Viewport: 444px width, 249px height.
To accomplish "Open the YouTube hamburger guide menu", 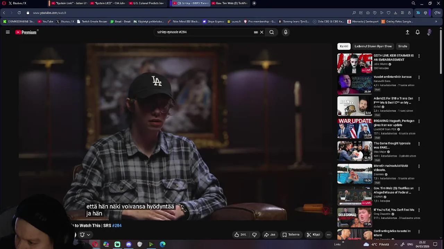I will pyautogui.click(x=8, y=32).
